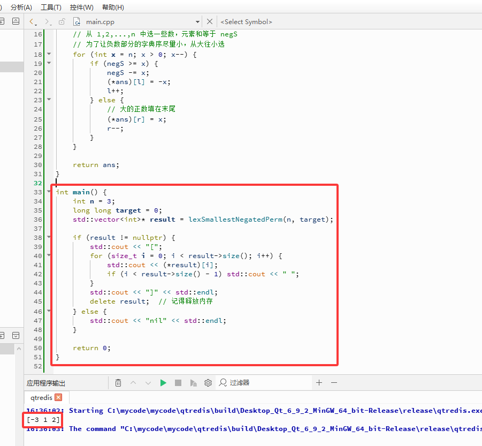Click the lower-left sidebar minus-box icon

(x=2, y=335)
